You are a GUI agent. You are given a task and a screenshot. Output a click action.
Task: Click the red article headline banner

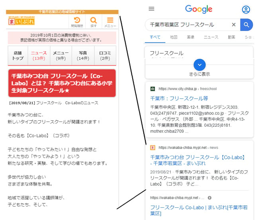click(62, 83)
